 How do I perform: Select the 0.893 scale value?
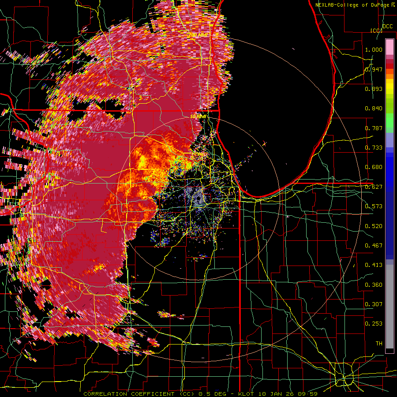click(374, 89)
